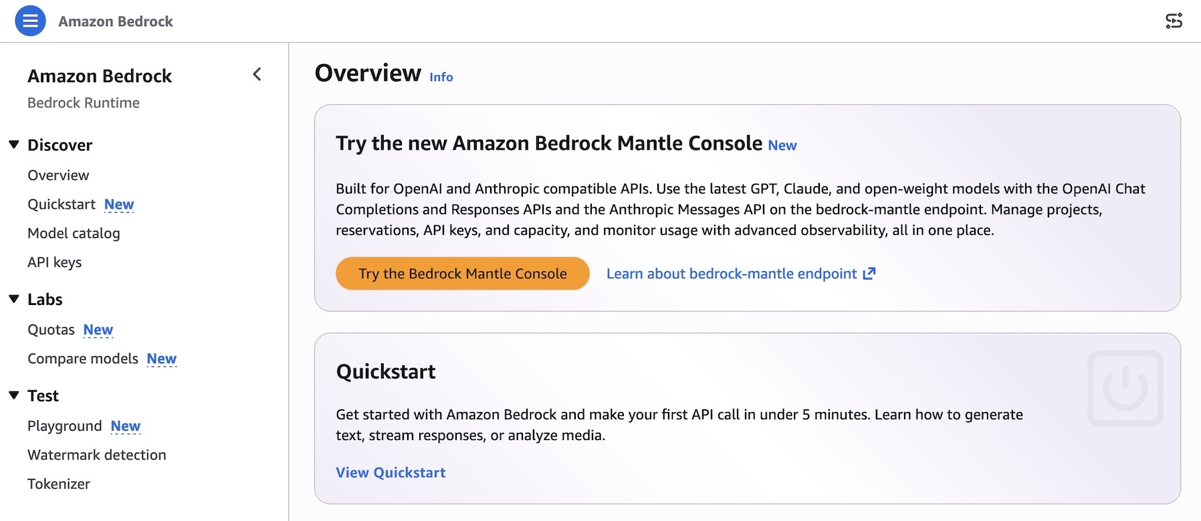Go to Model catalog
Viewport: 1201px width, 521px height.
(x=74, y=233)
